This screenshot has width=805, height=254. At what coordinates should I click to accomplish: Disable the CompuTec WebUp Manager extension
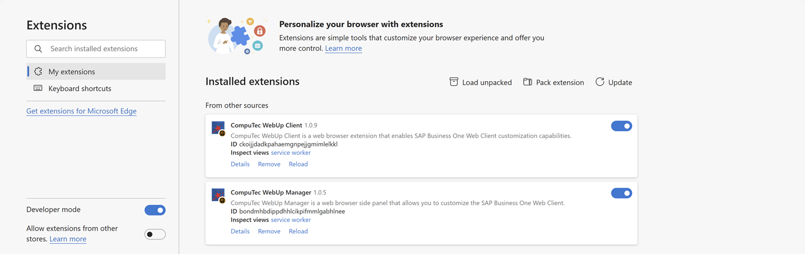point(622,193)
